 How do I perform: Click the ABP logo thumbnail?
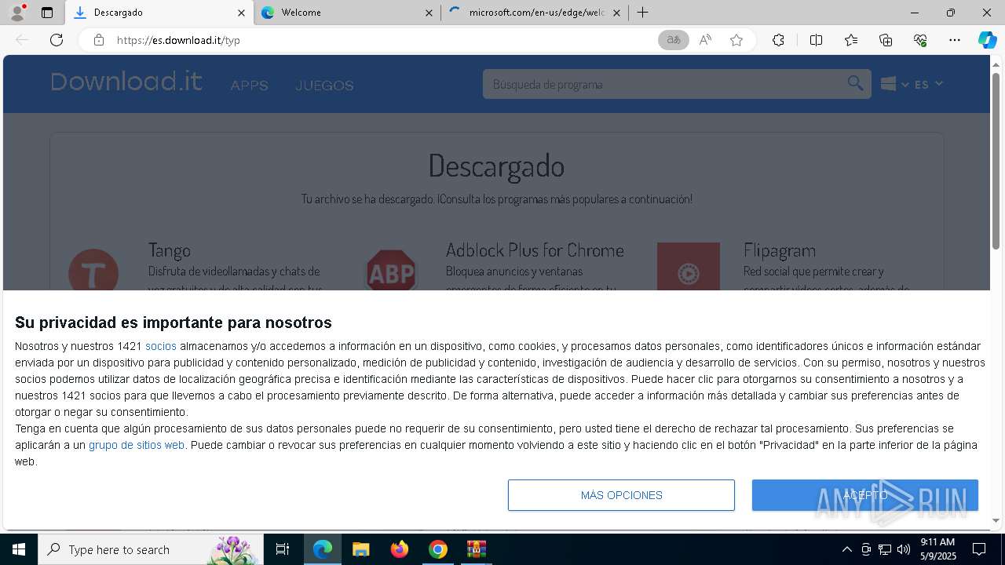pyautogui.click(x=391, y=271)
